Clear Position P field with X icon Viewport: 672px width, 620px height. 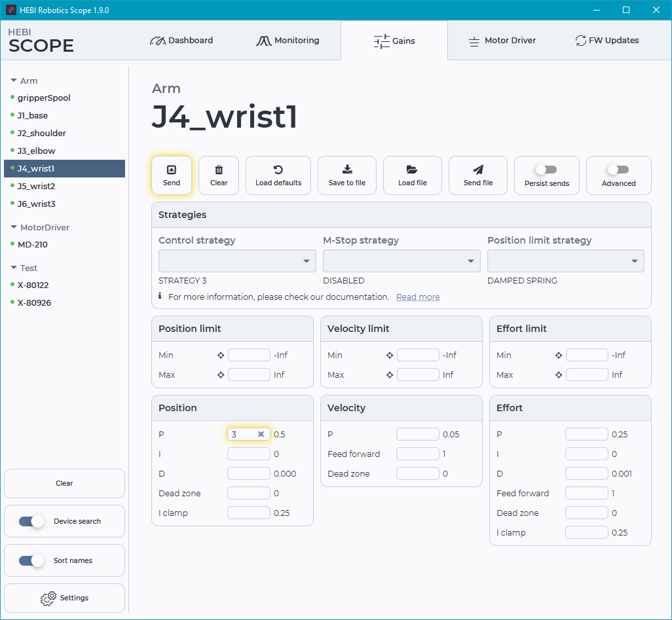point(261,434)
